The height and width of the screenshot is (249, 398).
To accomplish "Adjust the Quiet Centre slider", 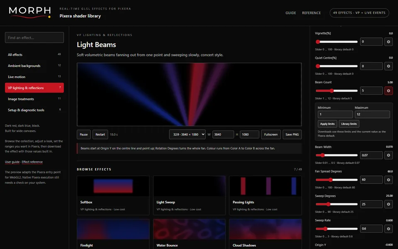I will [x=336, y=66].
